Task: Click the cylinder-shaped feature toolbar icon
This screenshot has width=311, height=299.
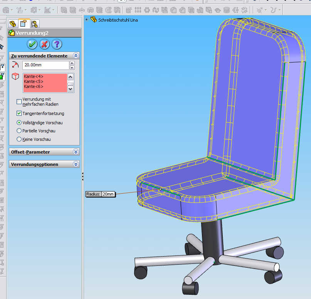Action: pyautogui.click(x=227, y=10)
